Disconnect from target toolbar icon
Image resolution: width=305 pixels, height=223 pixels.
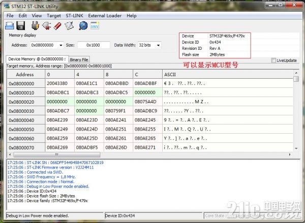tap(46, 26)
